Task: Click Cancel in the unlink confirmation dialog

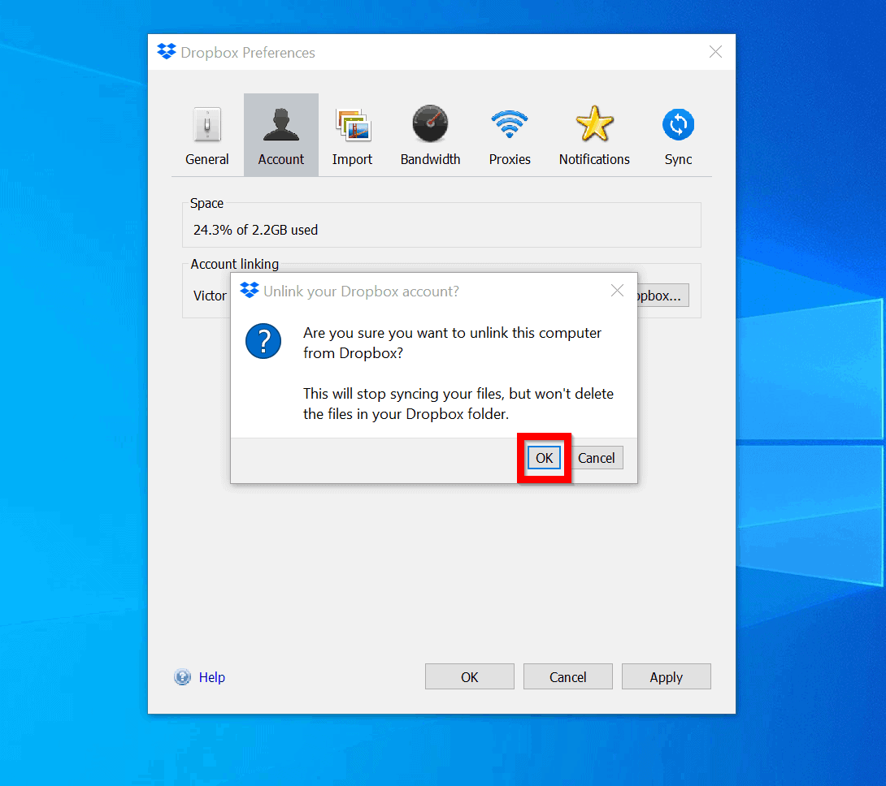Action: tap(597, 457)
